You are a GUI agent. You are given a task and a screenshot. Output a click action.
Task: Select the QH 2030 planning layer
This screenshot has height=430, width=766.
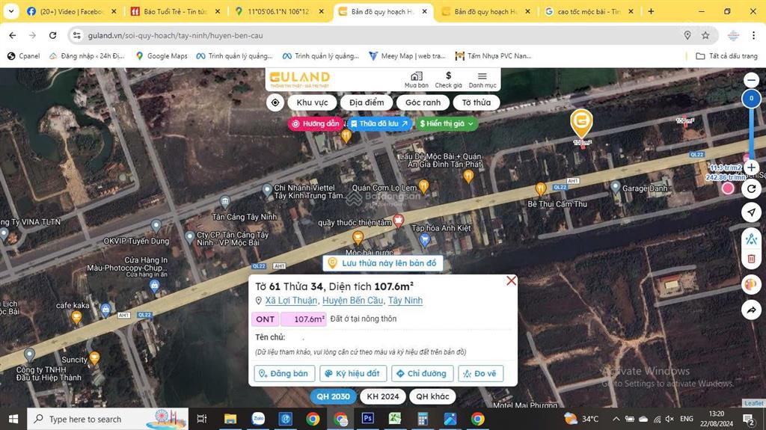333,396
